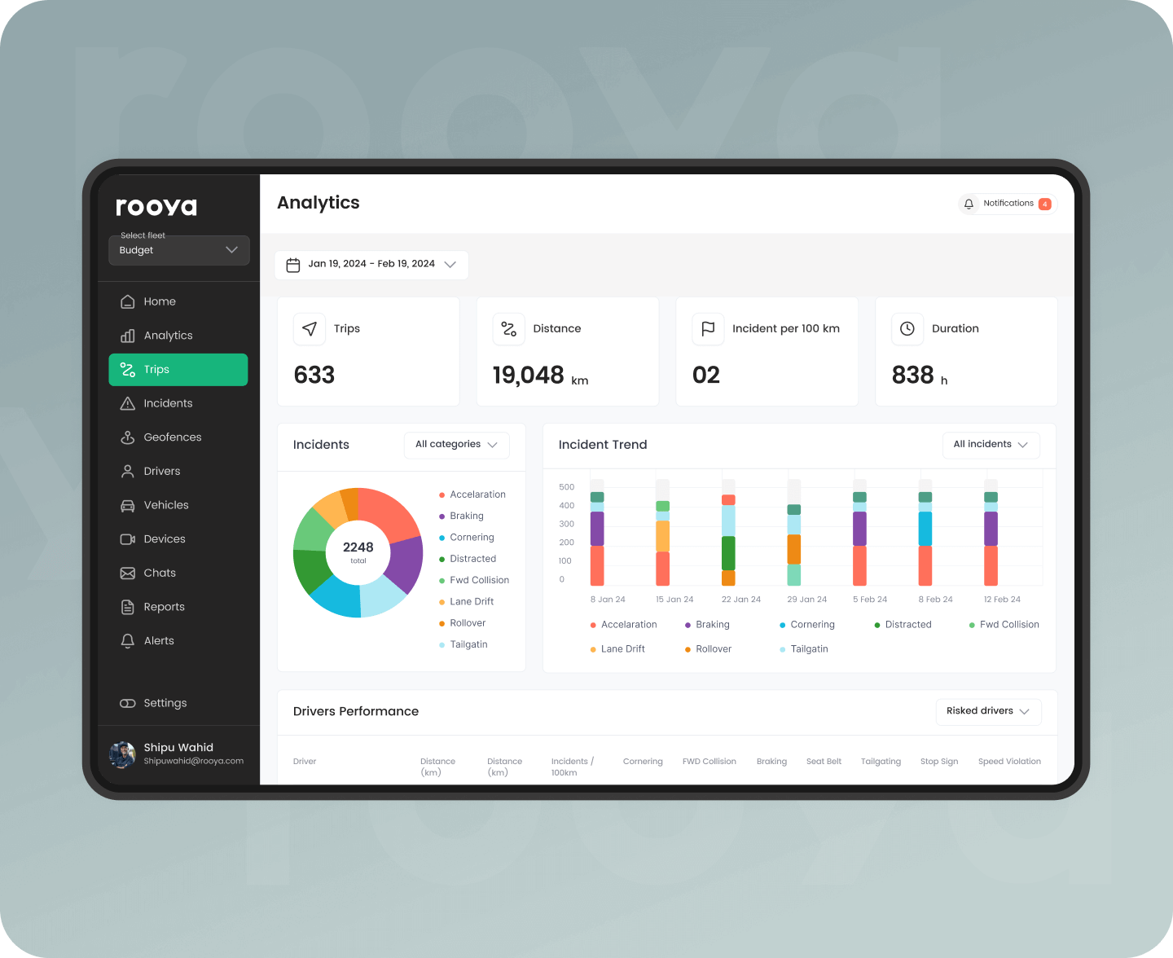Select the Vehicles car icon in sidebar
Screen dimensions: 1173x958
128,505
